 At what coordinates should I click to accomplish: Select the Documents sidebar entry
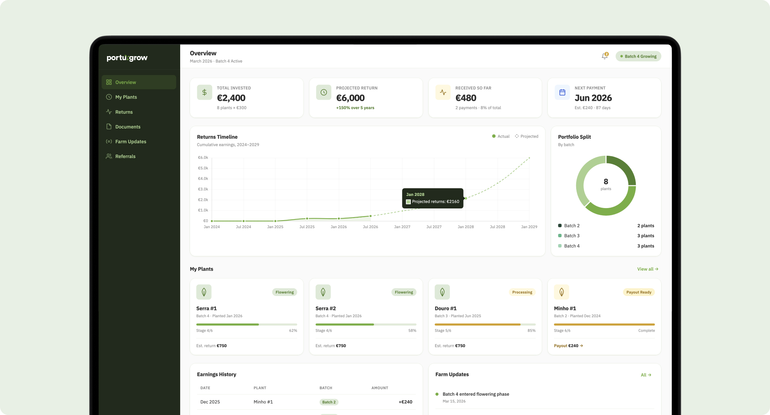point(127,127)
